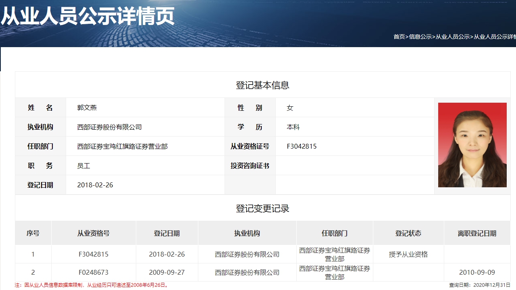The image size is (516, 290).
Task: Go to 从业人员公示 in the breadcrumb
Action: click(x=452, y=37)
